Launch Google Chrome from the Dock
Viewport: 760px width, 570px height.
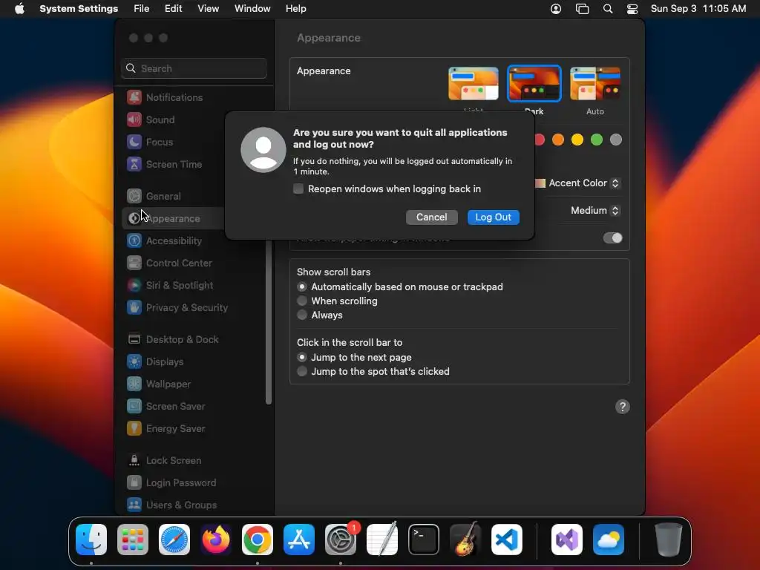[258, 540]
